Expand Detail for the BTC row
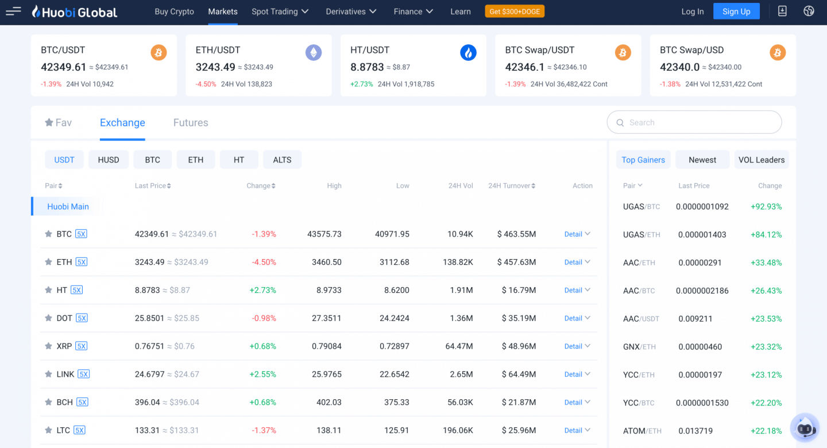Viewport: 827px width, 448px height. click(x=577, y=234)
